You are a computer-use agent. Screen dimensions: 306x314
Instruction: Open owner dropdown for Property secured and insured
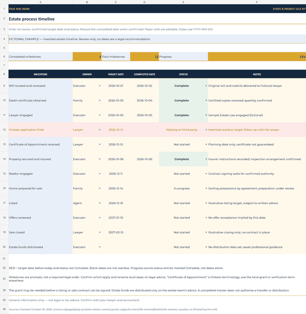click(x=99, y=159)
